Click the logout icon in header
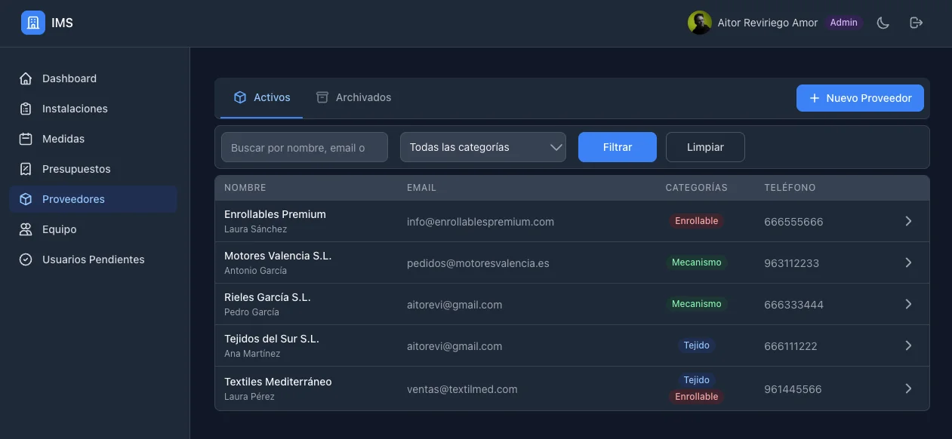 point(916,23)
